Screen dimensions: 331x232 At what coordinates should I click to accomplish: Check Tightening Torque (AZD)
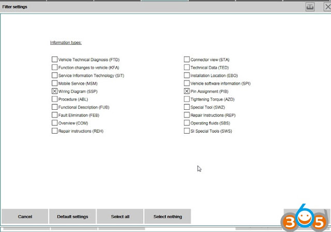pyautogui.click(x=187, y=99)
